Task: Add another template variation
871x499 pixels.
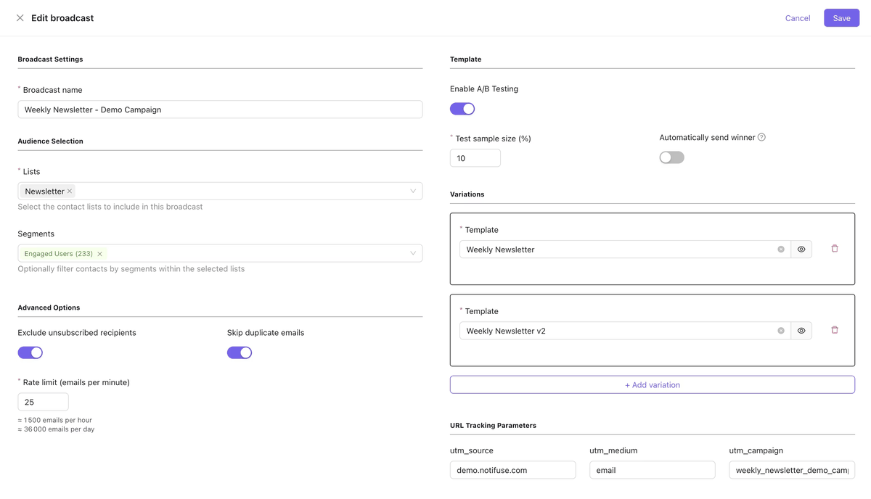Action: pos(652,384)
